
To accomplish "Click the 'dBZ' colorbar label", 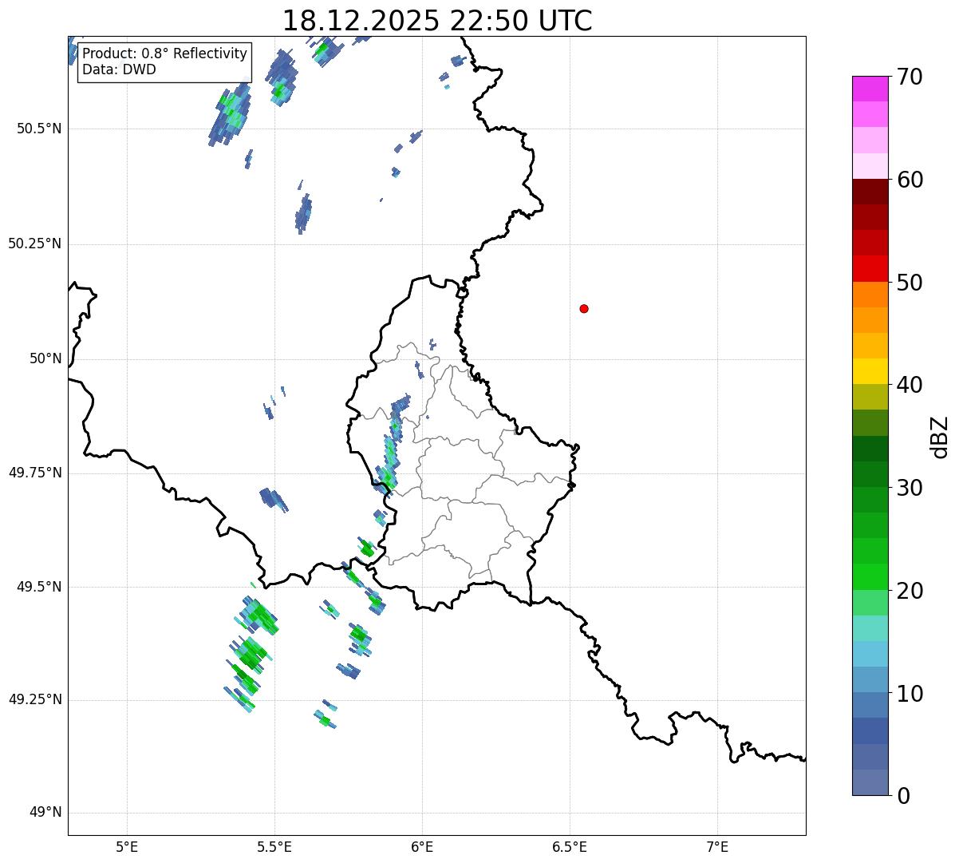I will pos(940,437).
